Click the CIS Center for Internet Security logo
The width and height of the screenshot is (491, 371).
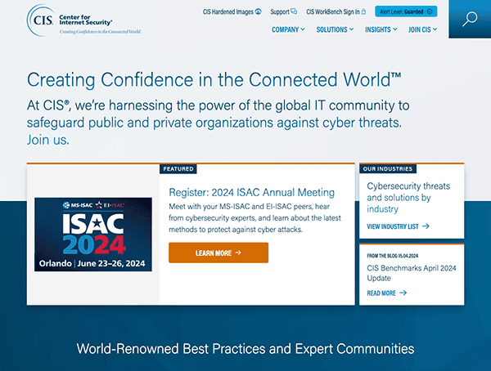[x=84, y=20]
